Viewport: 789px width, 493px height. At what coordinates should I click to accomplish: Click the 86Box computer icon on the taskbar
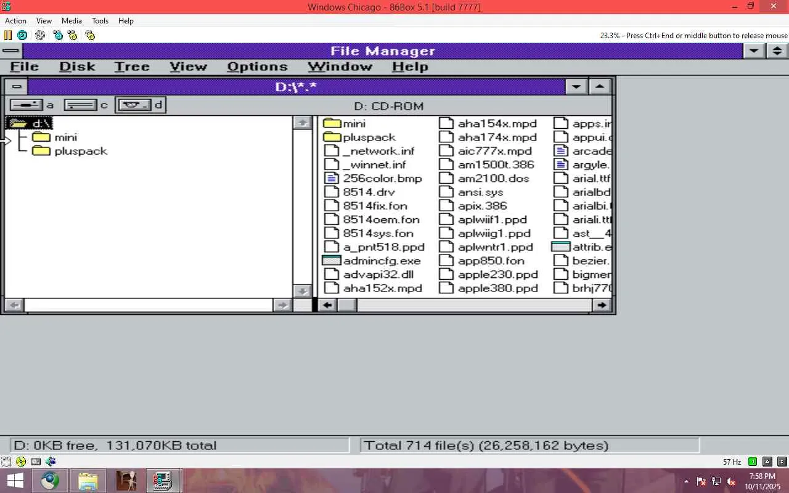pyautogui.click(x=163, y=481)
